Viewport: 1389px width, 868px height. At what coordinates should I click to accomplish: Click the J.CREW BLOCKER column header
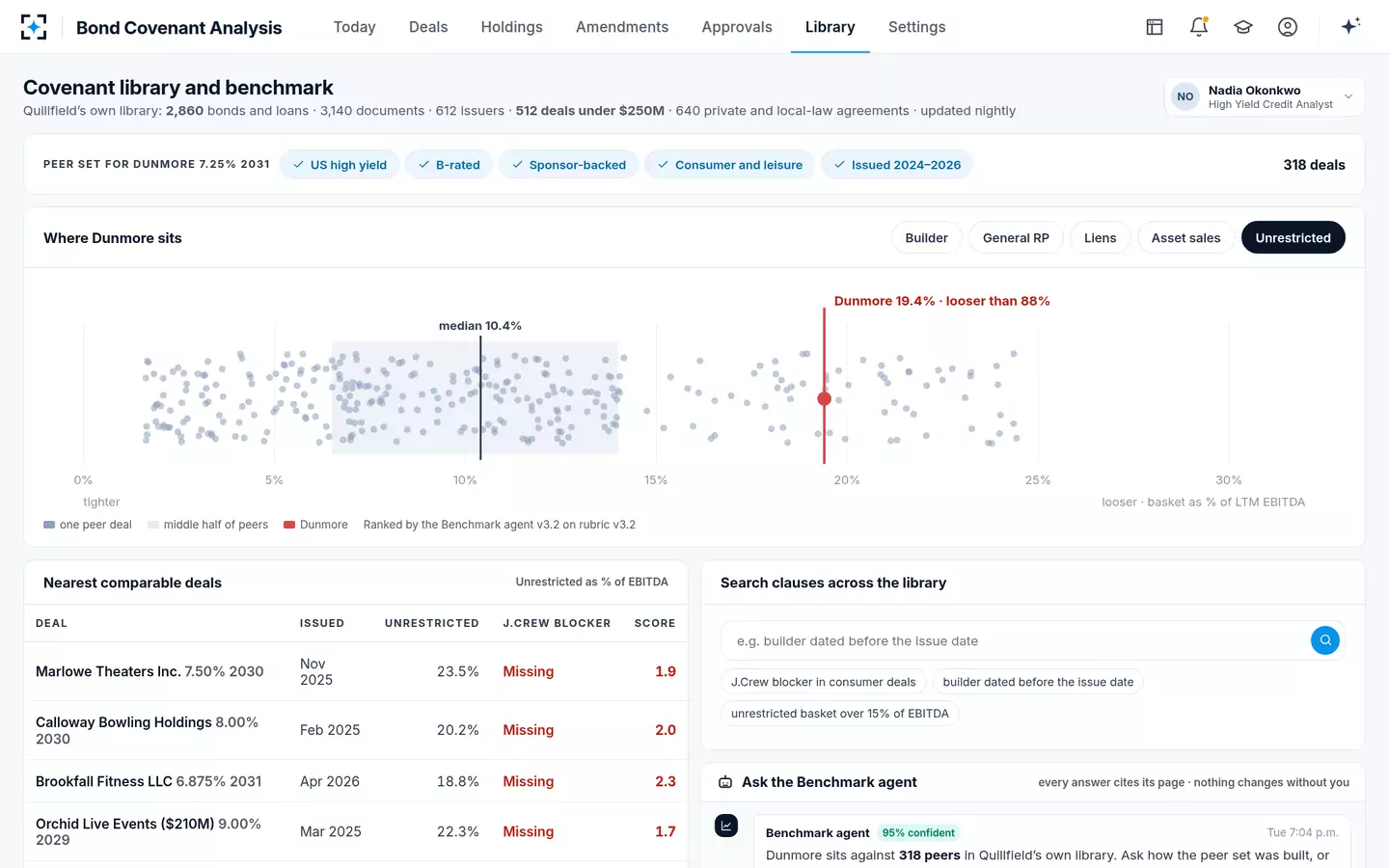pyautogui.click(x=557, y=623)
